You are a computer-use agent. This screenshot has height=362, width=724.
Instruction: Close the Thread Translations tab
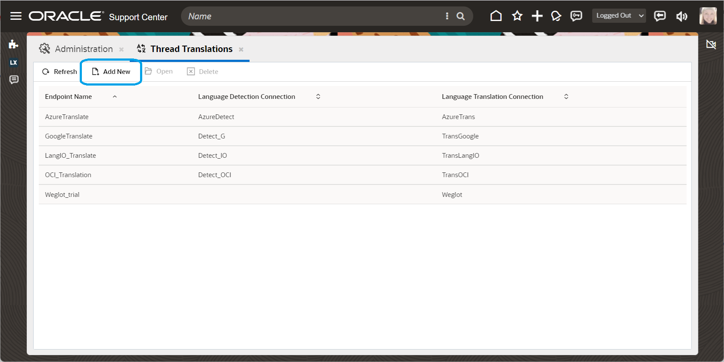point(241,49)
